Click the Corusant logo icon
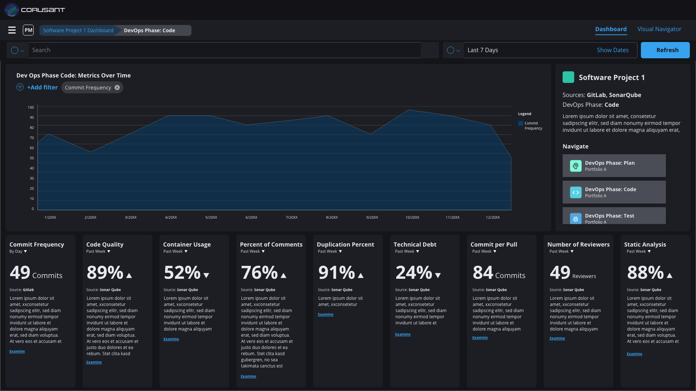This screenshot has height=391, width=696. 12,10
